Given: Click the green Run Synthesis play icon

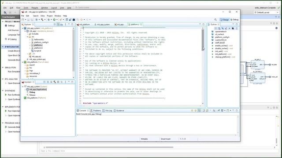Looking at the screenshot, I should click(x=6, y=95).
